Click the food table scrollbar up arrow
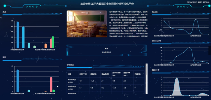Screen dimensions: 211x100 147,65
